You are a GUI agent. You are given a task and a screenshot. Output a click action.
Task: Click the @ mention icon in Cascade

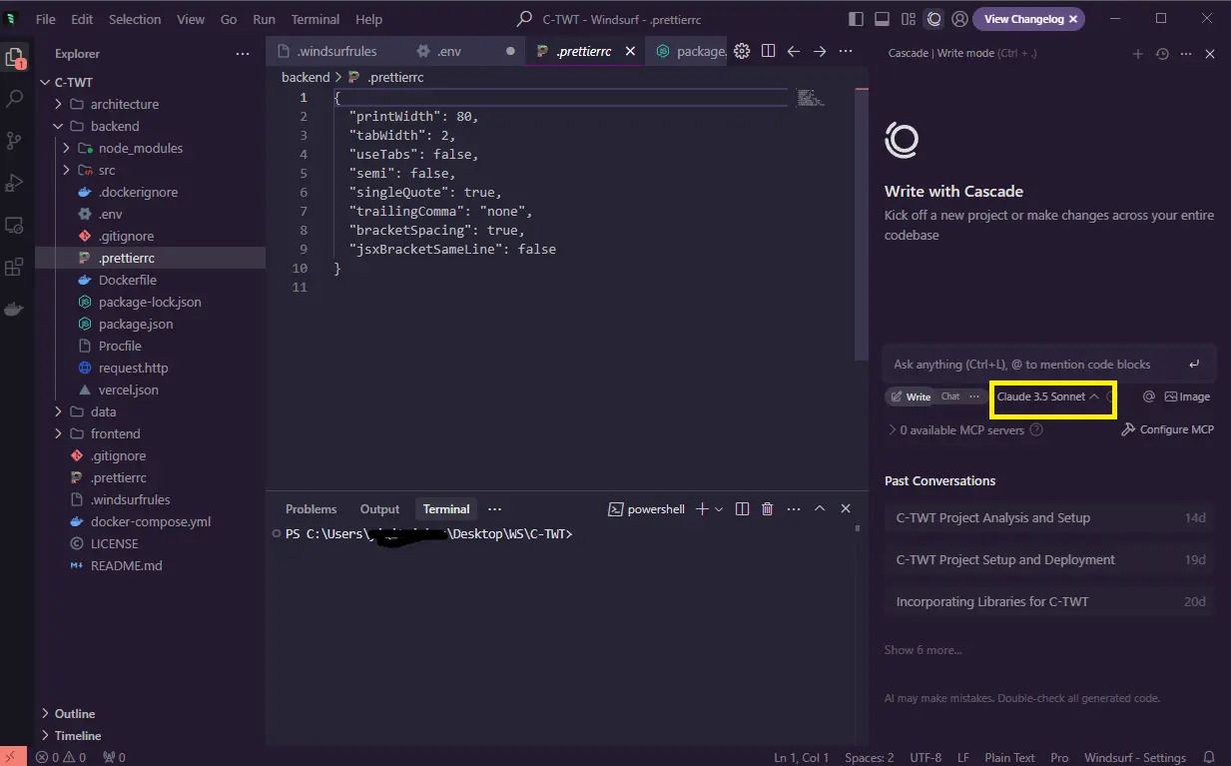pyautogui.click(x=1148, y=396)
